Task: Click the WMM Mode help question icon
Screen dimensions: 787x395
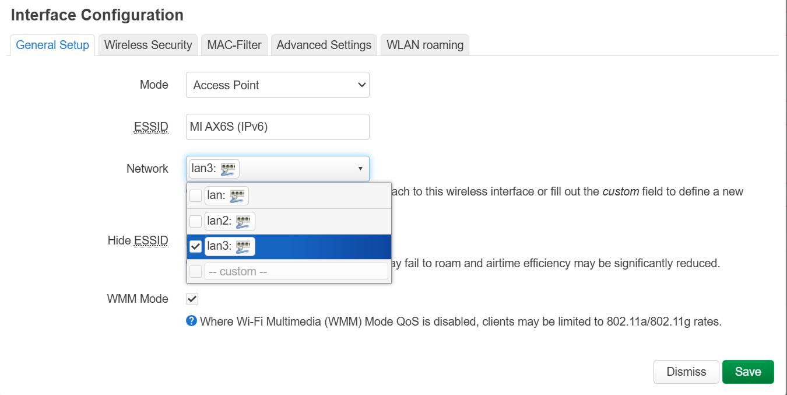Action: [x=191, y=321]
